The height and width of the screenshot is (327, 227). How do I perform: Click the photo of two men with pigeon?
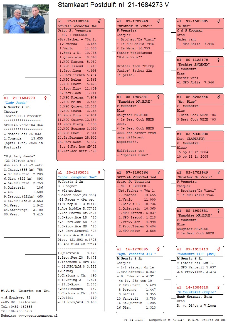[26, 19]
